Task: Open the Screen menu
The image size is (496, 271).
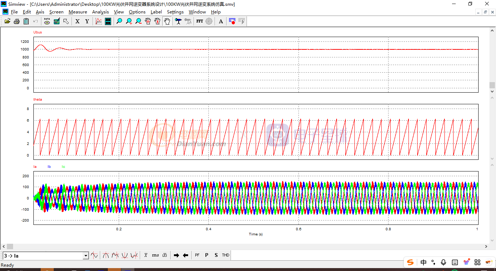Action: tap(56, 12)
